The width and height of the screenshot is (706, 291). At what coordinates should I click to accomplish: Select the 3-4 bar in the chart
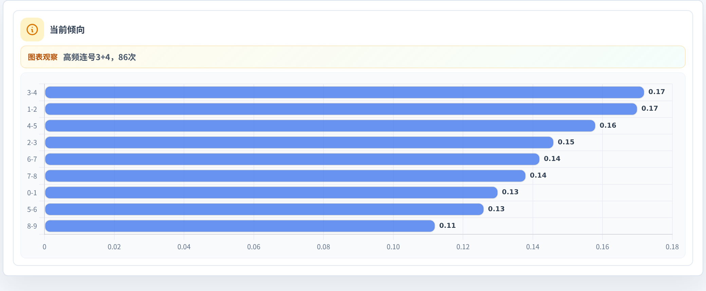(345, 92)
